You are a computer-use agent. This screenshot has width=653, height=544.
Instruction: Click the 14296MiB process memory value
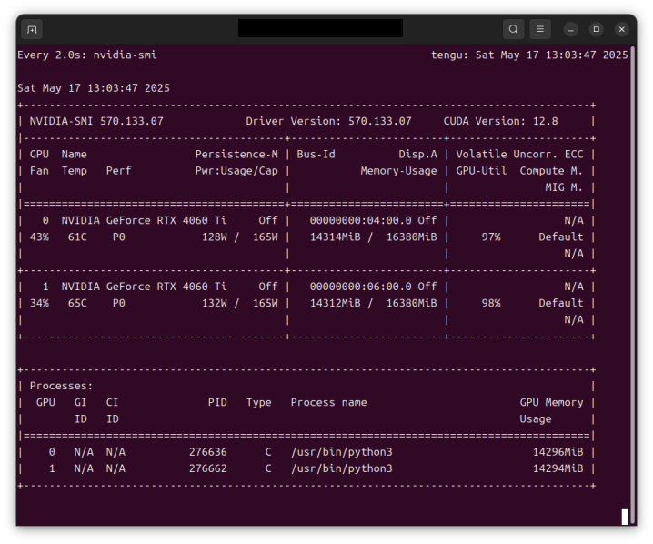[558, 452]
